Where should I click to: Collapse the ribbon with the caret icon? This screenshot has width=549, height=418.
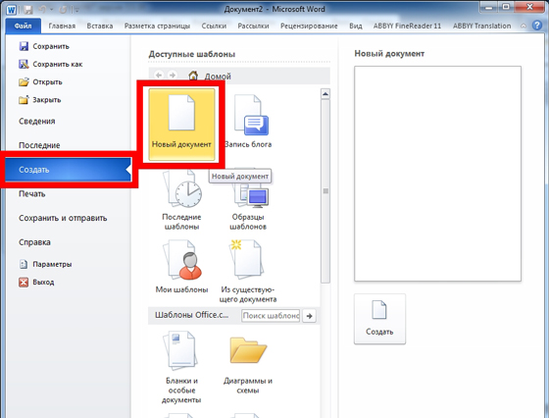pyautogui.click(x=524, y=26)
